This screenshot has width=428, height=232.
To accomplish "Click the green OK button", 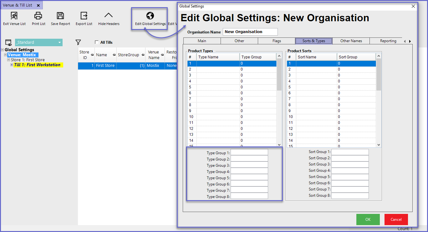I will pos(368,220).
